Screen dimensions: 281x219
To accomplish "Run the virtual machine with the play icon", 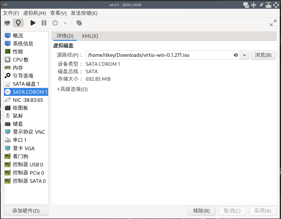I will (33, 23).
